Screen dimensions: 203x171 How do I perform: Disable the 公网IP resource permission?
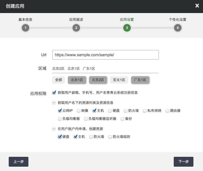(x=60, y=110)
